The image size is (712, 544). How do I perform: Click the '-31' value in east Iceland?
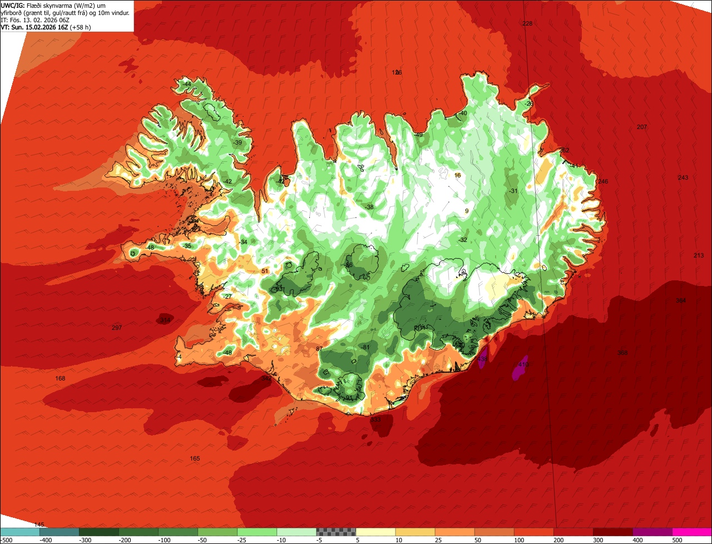(513, 191)
